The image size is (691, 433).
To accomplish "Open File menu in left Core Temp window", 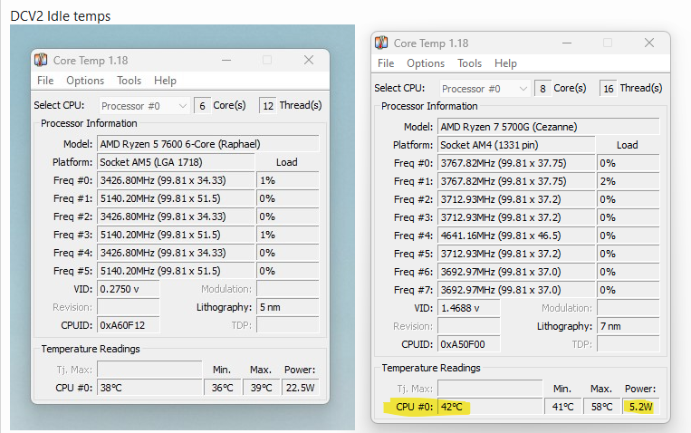I will click(x=45, y=81).
